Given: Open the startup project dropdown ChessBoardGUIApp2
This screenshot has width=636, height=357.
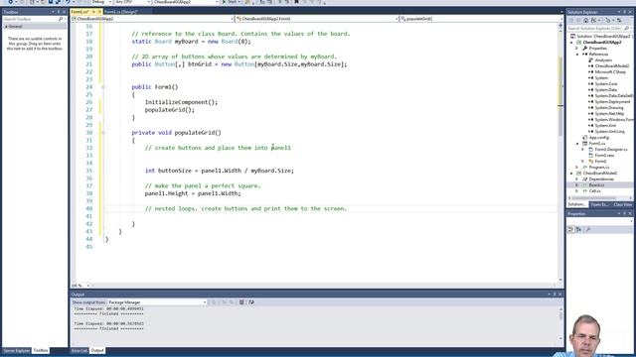Looking at the screenshot, I should tap(186, 2).
